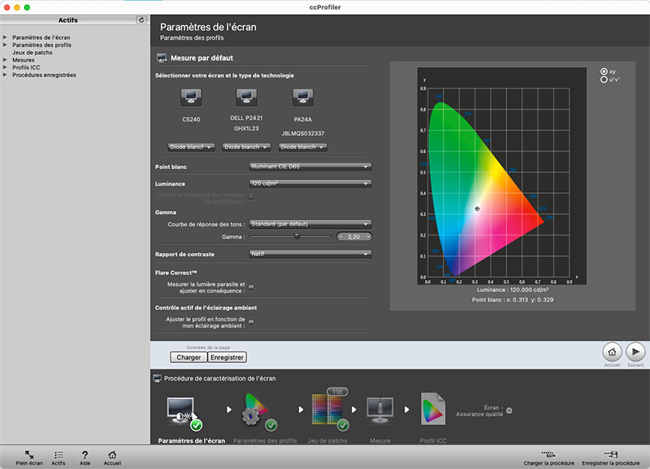Click the Charger button
Viewport: 650px width, 469px height.
188,357
